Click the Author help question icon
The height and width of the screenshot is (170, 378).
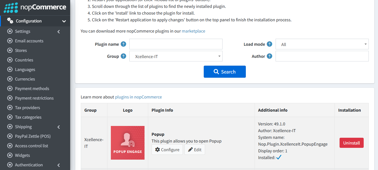[269, 56]
